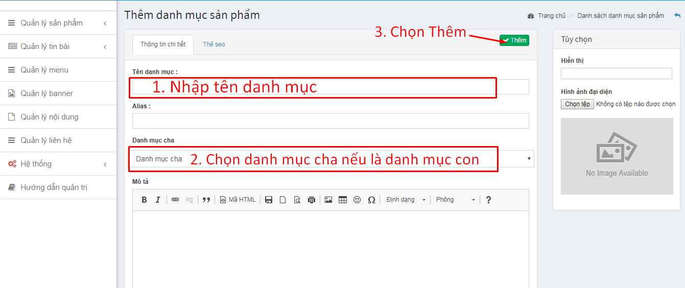Click inside the Mô tả editor text area
The image size is (685, 288).
coord(330,249)
